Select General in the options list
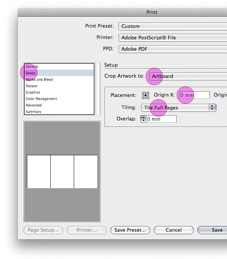The height and width of the screenshot is (259, 227). [32, 67]
